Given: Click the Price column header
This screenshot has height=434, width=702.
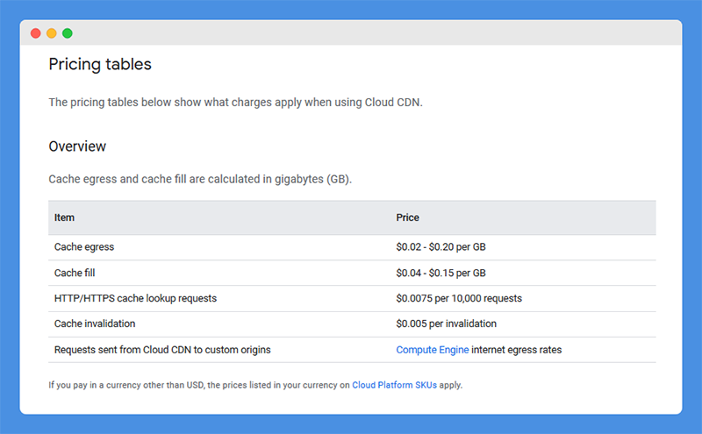Looking at the screenshot, I should [407, 217].
